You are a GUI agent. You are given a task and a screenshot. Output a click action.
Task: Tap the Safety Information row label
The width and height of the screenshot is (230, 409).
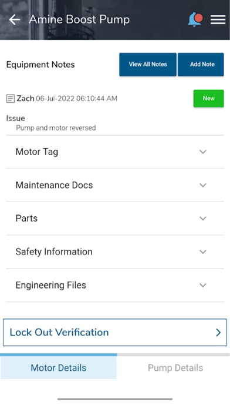54,252
